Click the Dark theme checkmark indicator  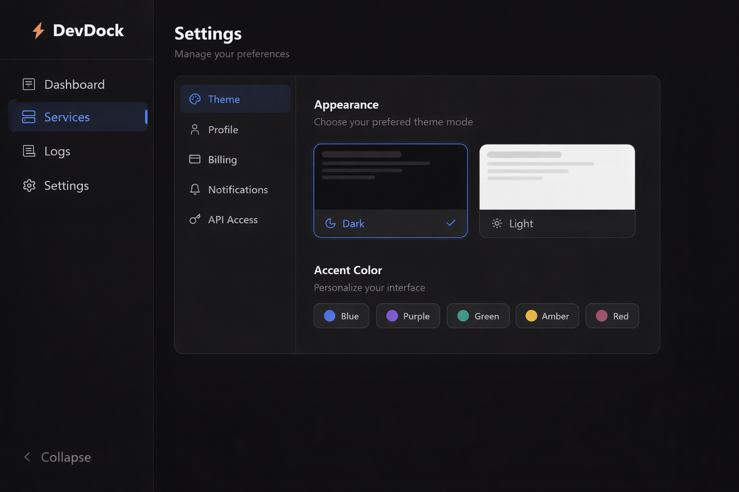pyautogui.click(x=451, y=223)
